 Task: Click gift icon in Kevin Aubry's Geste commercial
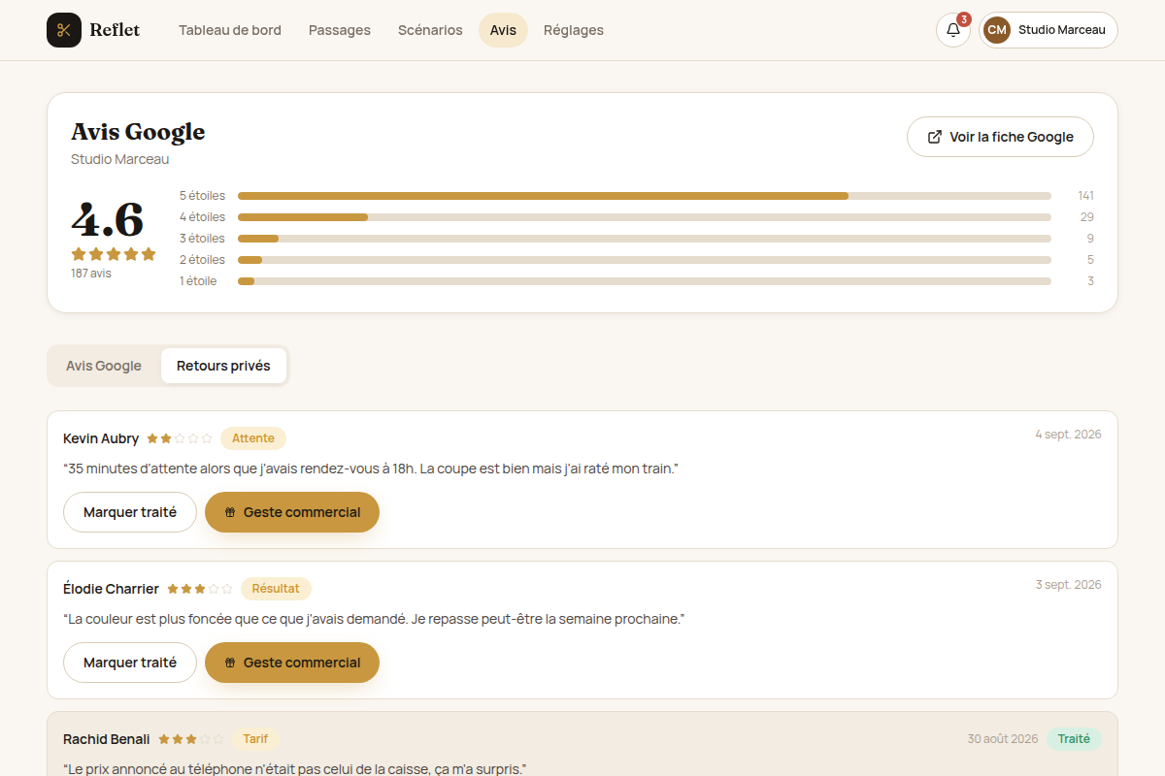pos(230,512)
